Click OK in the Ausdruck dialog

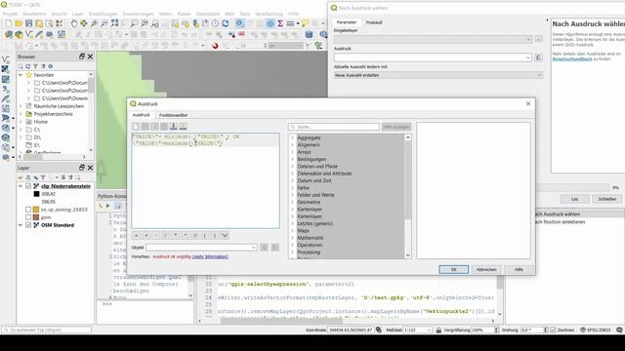coord(453,269)
